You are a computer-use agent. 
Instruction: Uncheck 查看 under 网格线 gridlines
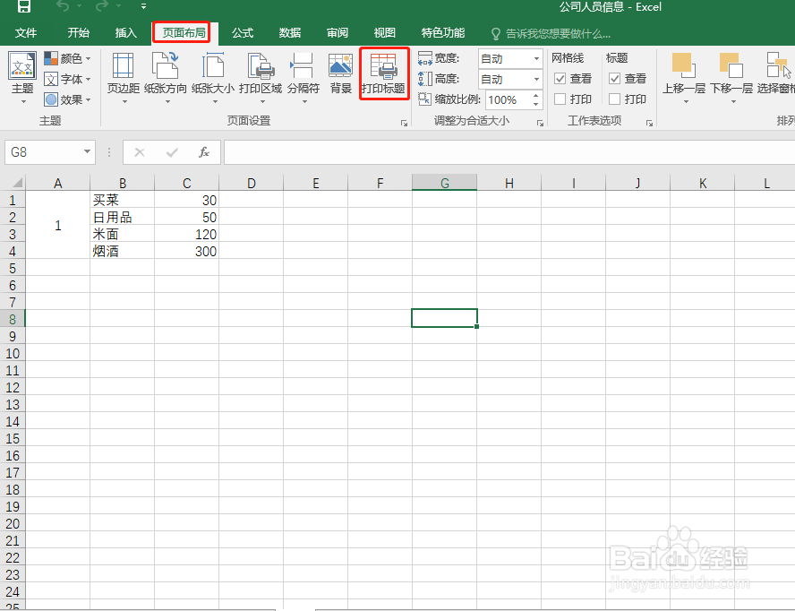pos(560,78)
